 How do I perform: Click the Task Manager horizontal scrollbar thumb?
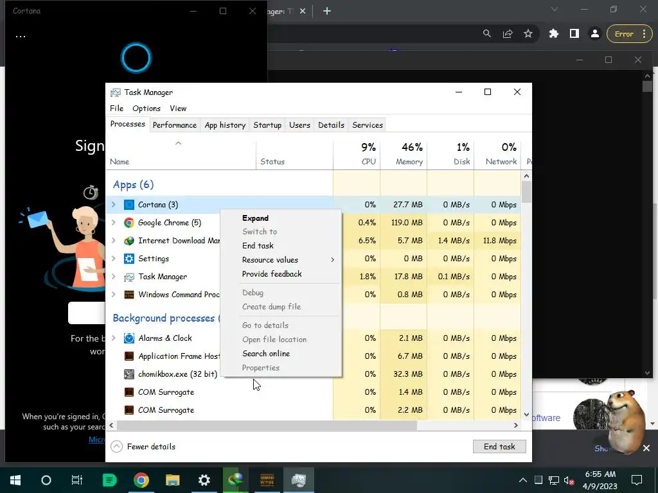pyautogui.click(x=267, y=425)
